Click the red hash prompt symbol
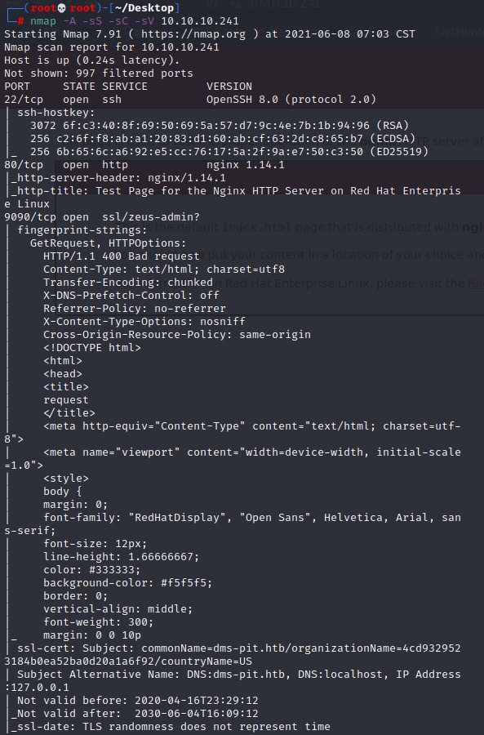Image resolution: width=484 pixels, height=735 pixels. coord(20,21)
